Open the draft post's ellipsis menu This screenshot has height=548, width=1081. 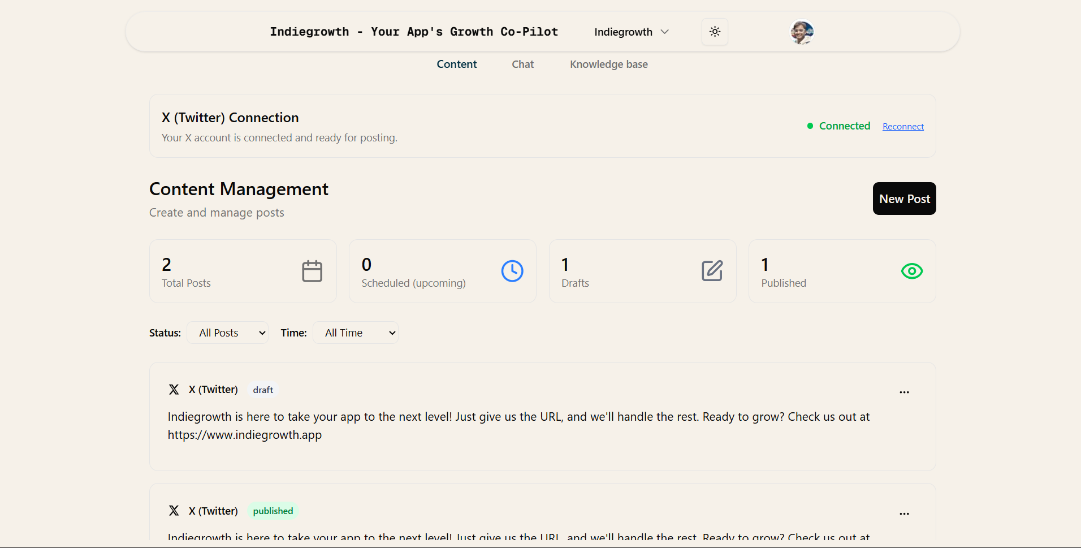click(x=904, y=392)
